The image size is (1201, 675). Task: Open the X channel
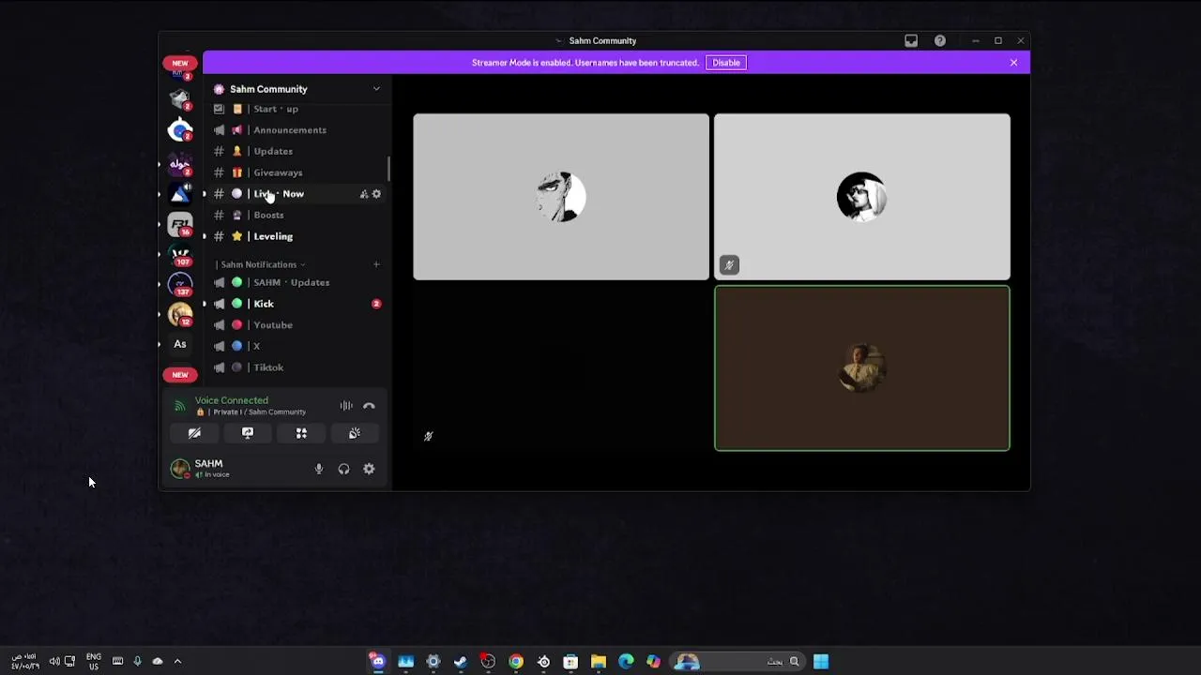pos(296,346)
